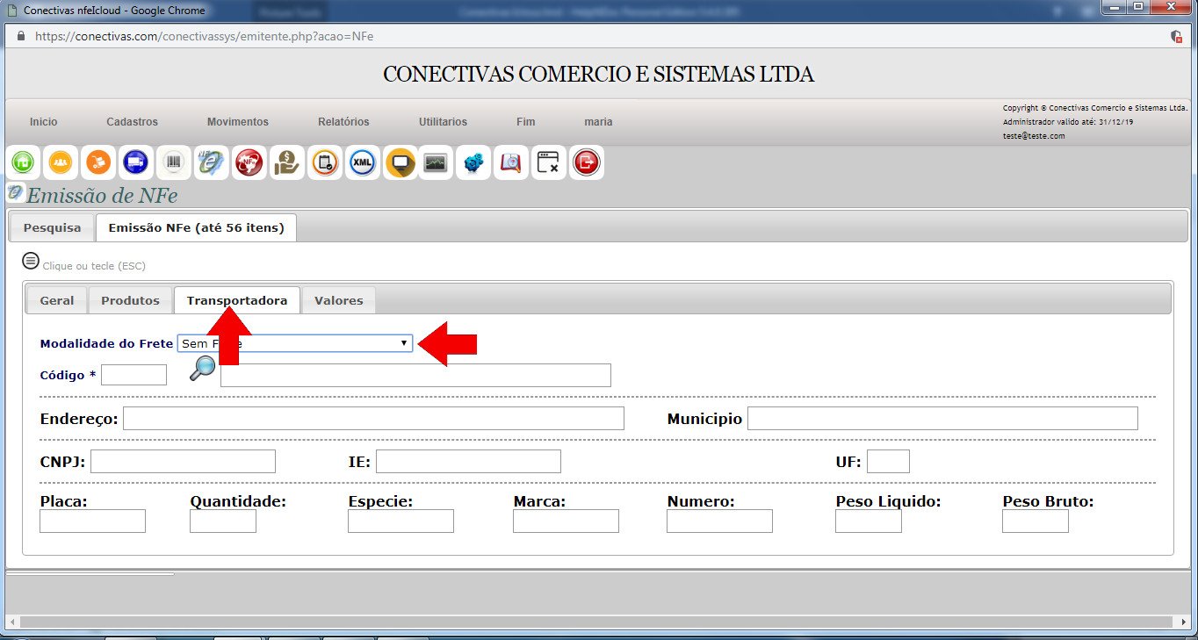Screen dimensions: 1198x640
Task: Switch to the Valores tab
Action: (338, 300)
